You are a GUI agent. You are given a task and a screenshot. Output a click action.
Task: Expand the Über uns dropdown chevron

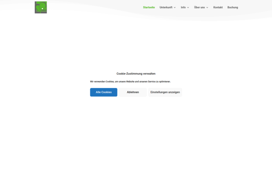[207, 7]
